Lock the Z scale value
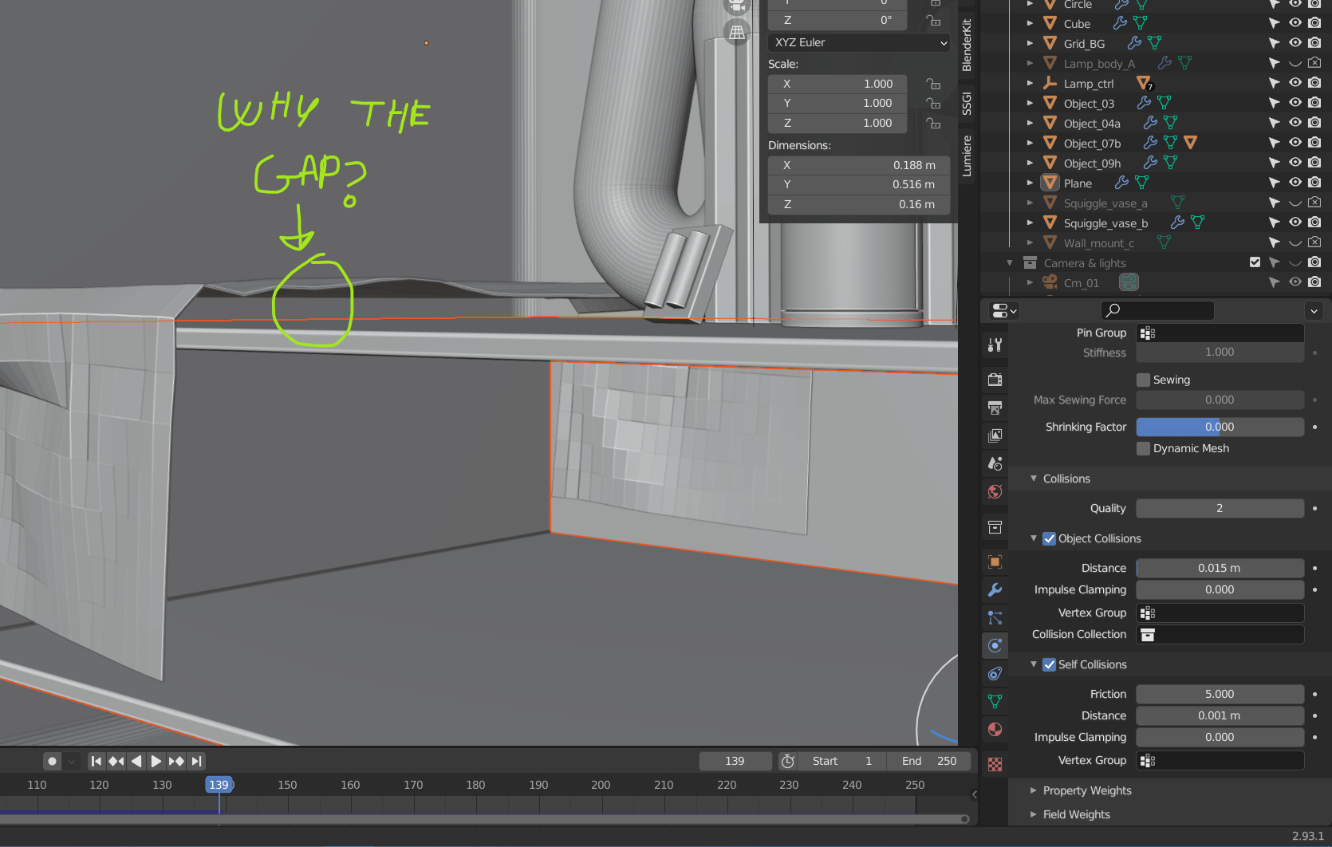This screenshot has height=847, width=1332. tap(933, 123)
